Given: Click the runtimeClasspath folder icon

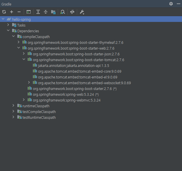Looking at the screenshot, I should pyautogui.click(x=20, y=106).
